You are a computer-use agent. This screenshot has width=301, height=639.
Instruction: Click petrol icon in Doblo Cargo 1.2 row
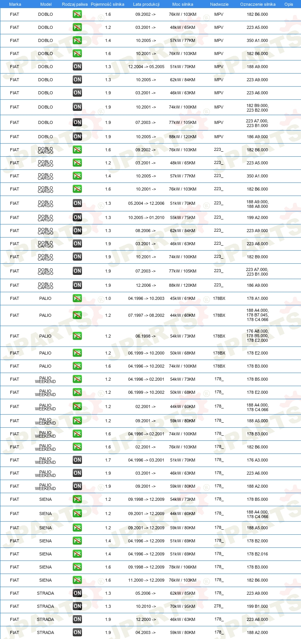pos(77,163)
